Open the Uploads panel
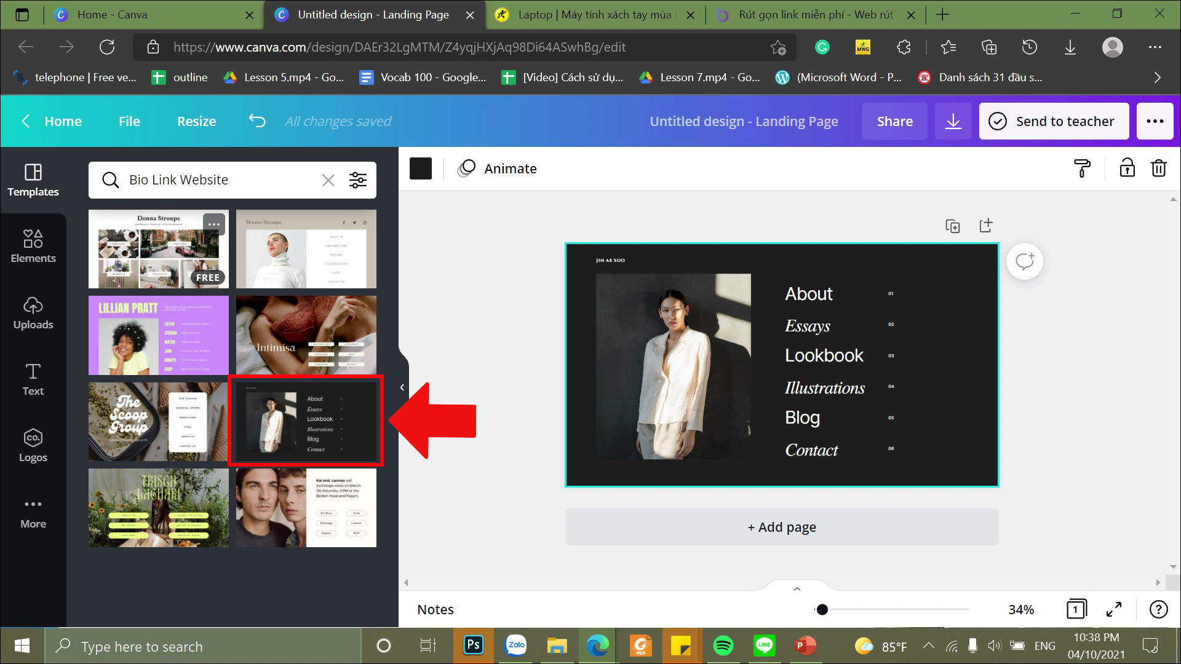Viewport: 1181px width, 664px height. coord(33,312)
